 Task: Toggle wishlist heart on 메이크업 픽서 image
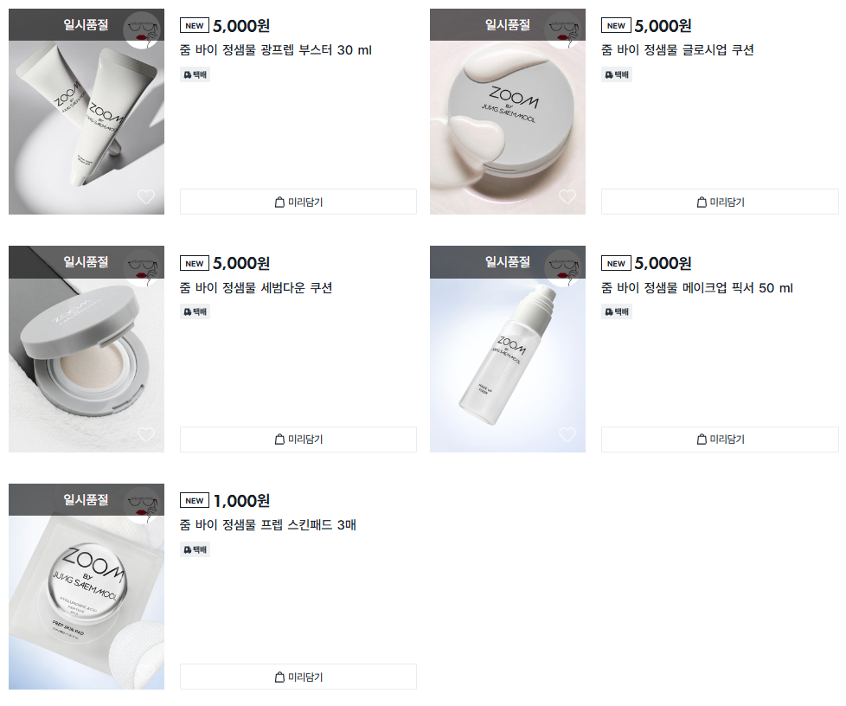click(567, 434)
